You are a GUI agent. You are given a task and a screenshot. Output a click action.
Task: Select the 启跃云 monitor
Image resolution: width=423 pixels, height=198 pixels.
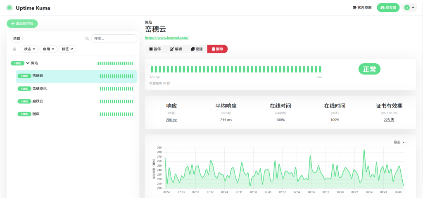(76, 101)
